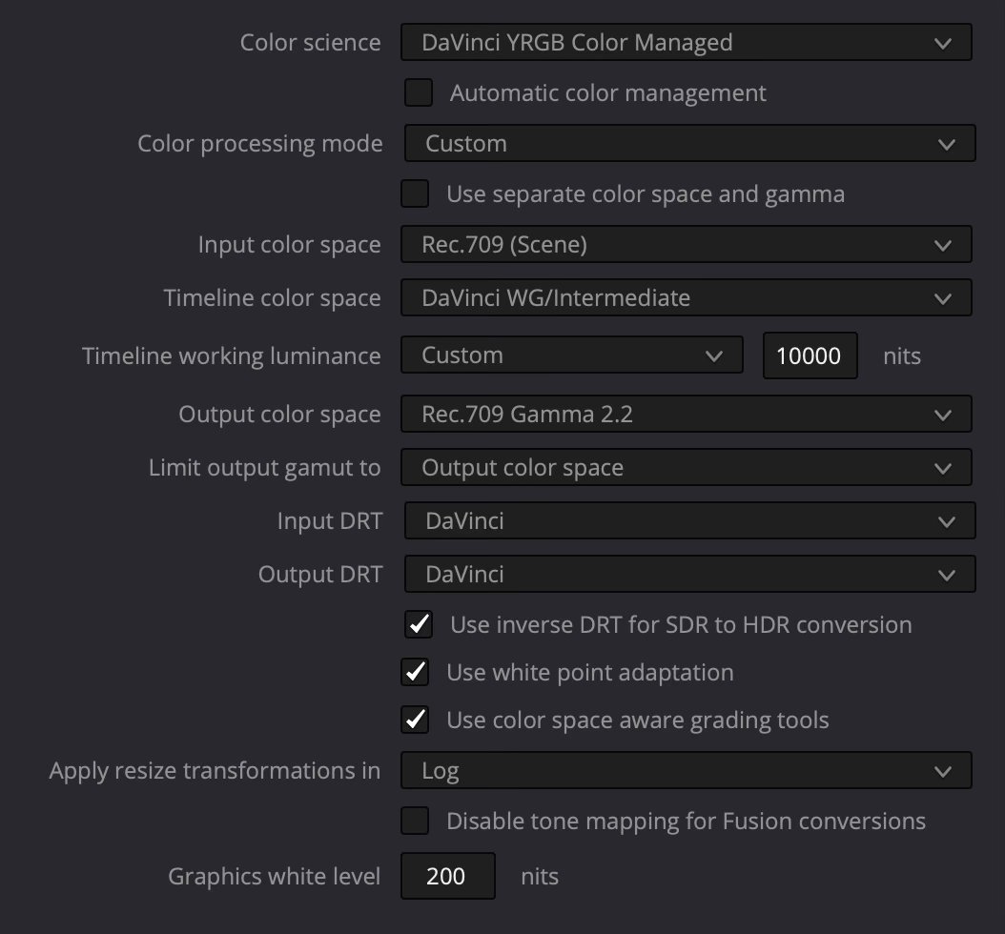
Task: Click the 10000 nits luminance field
Action: pyautogui.click(x=810, y=355)
